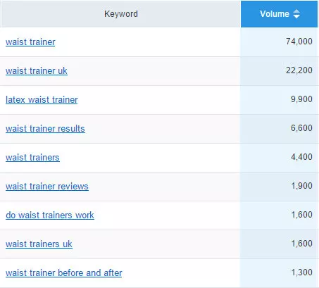Viewport: 319px width, 288px height.
Task: Click the Volume sort arrows icon
Action: [x=296, y=14]
